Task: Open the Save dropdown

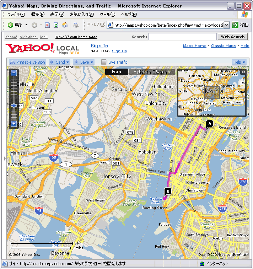Action: (x=84, y=62)
